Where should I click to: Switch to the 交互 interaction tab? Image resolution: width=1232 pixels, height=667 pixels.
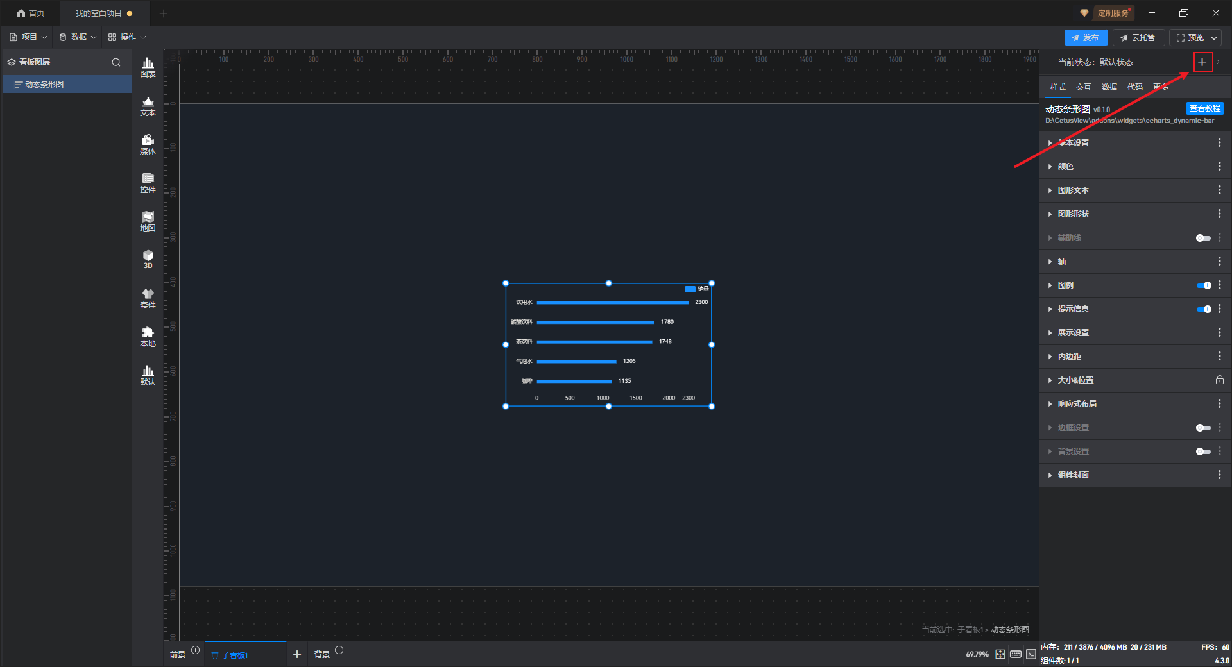[x=1083, y=87]
